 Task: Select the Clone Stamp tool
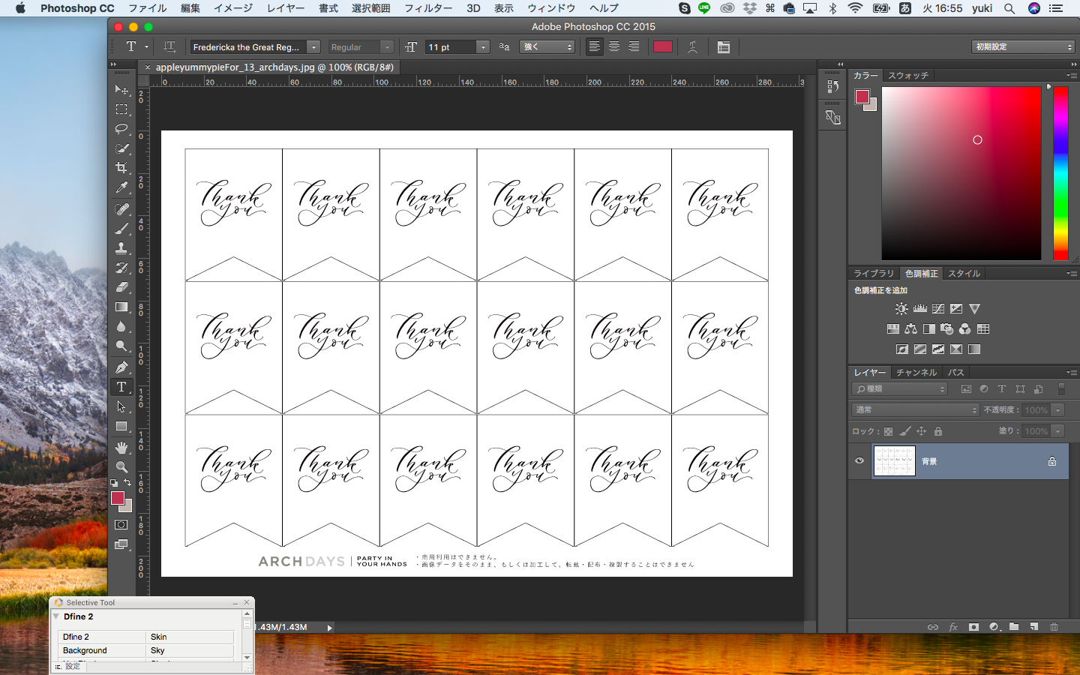tap(121, 248)
